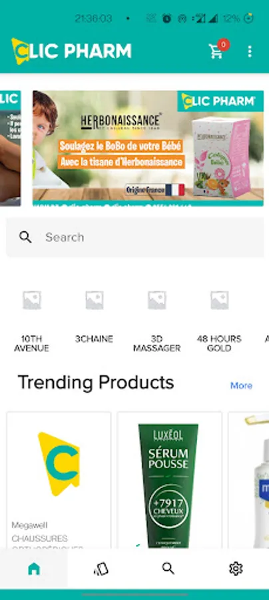Tap the 3CHAINE brand placeholder image

coord(95,301)
